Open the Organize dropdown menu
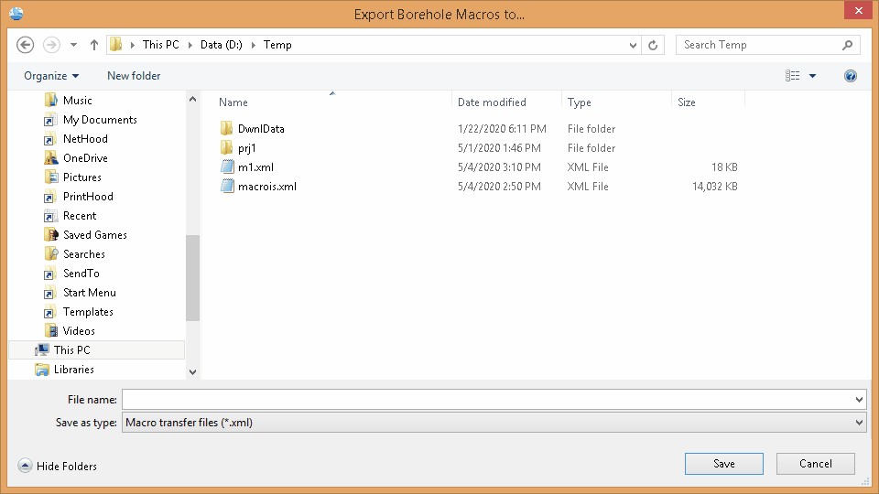This screenshot has width=879, height=494. 51,76
